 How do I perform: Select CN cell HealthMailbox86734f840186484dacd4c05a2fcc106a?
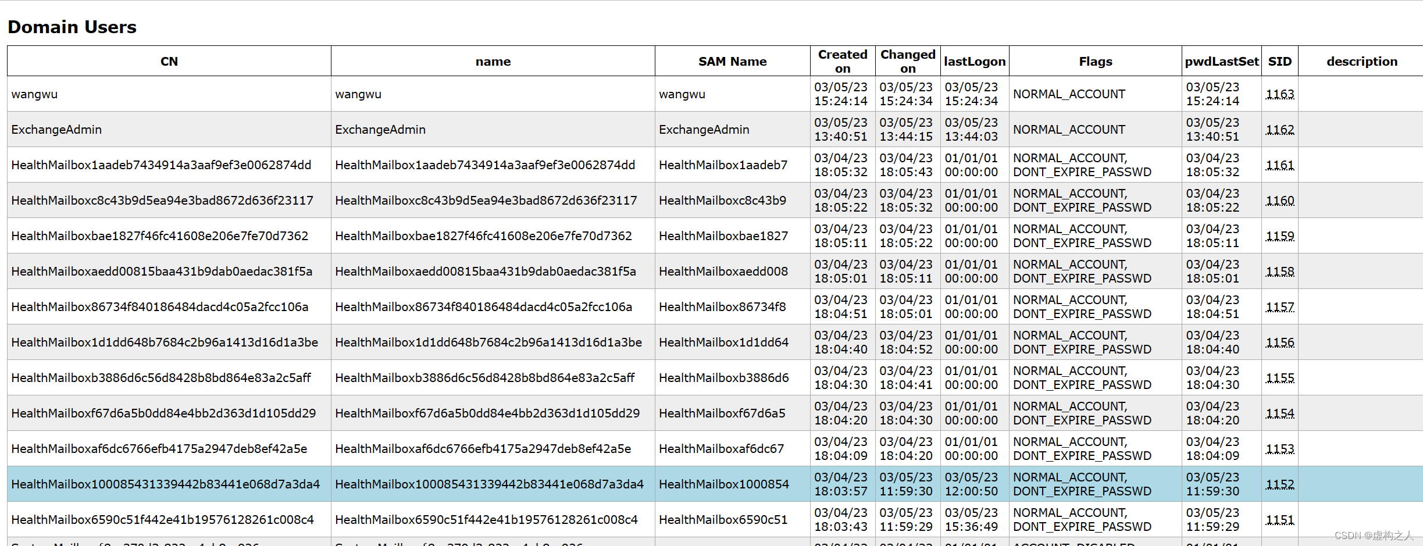(169, 306)
